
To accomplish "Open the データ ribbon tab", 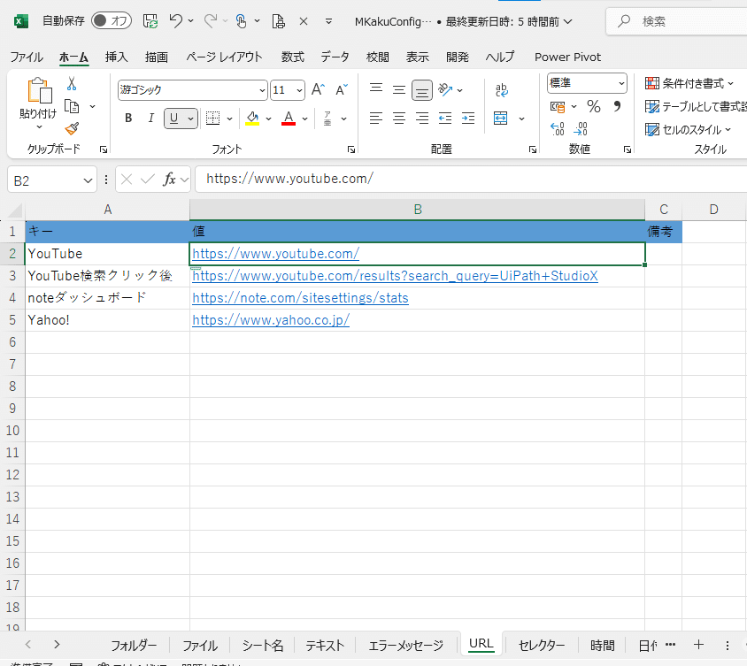I will point(335,57).
